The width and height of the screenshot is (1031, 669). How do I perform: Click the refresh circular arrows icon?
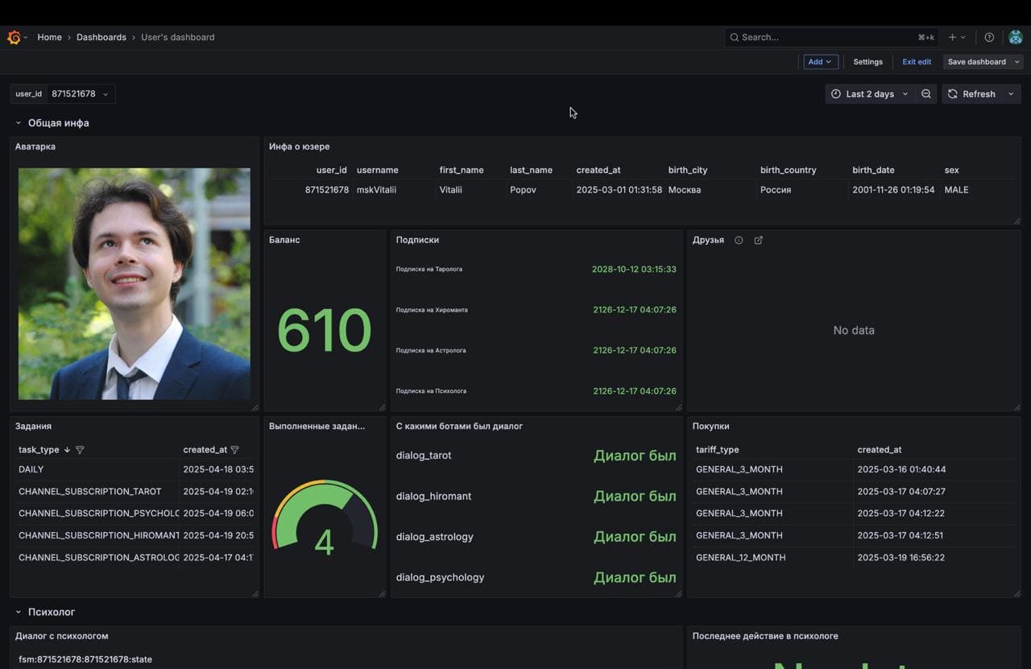click(953, 94)
